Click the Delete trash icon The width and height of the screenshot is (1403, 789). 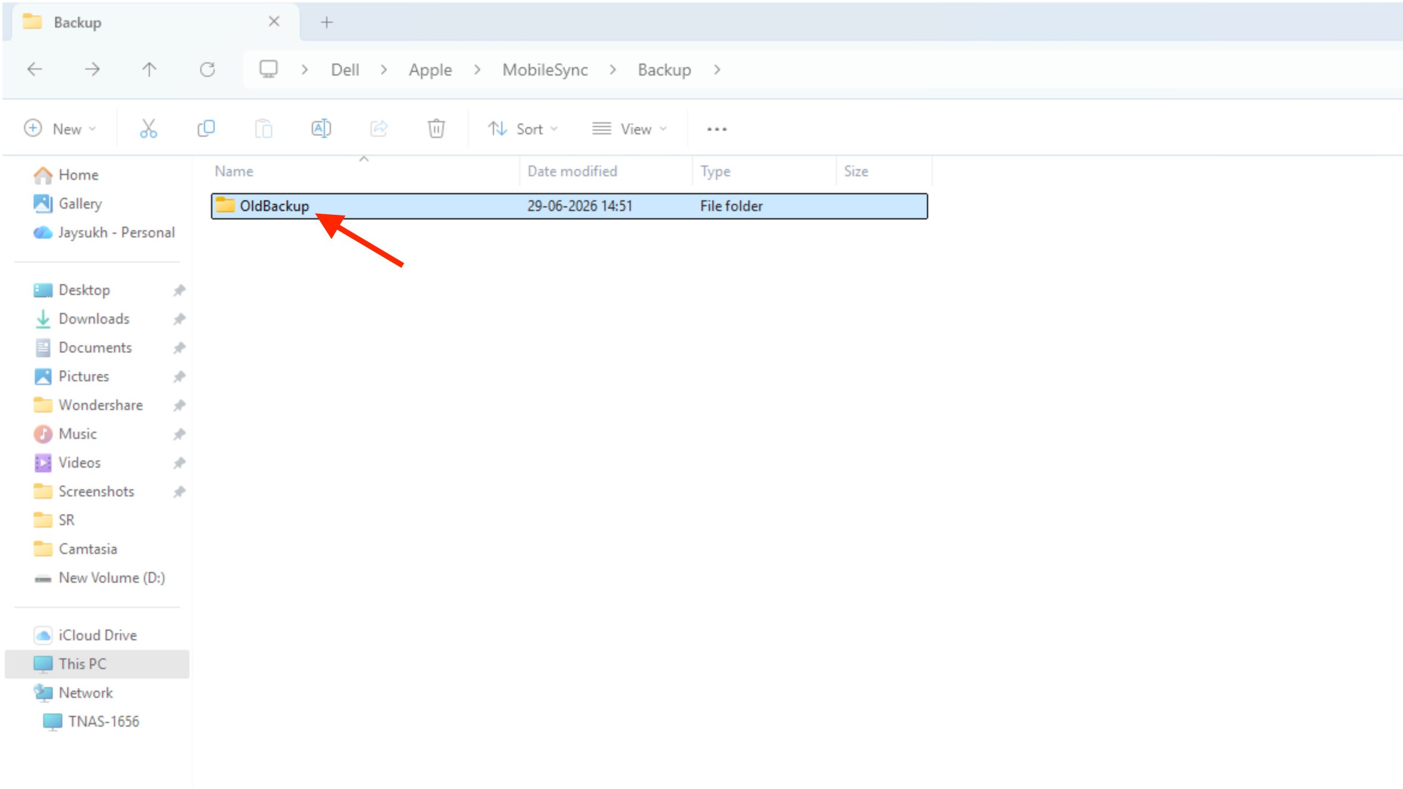point(436,129)
